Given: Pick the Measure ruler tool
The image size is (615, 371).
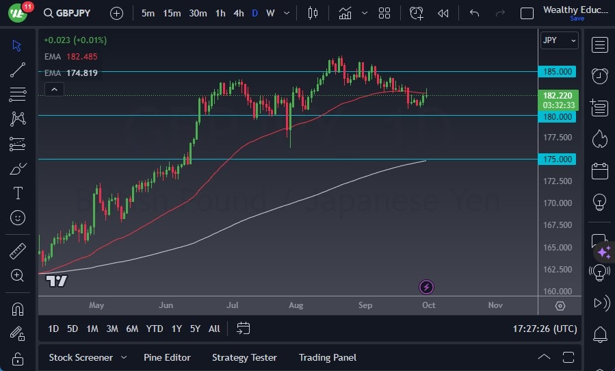Looking at the screenshot, I should 18,251.
